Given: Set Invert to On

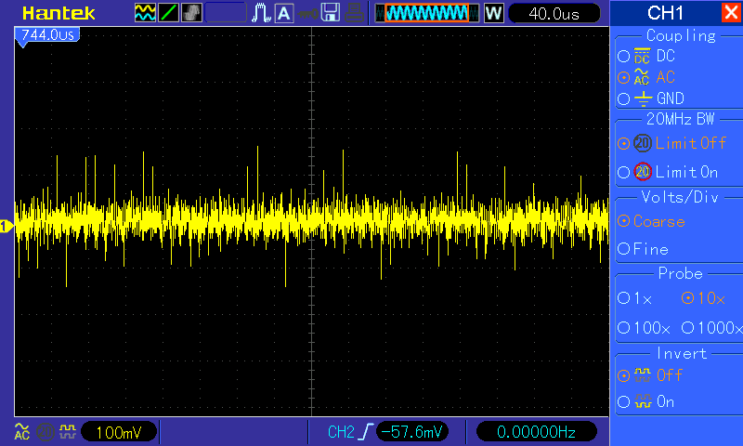Looking at the screenshot, I should pyautogui.click(x=645, y=402).
